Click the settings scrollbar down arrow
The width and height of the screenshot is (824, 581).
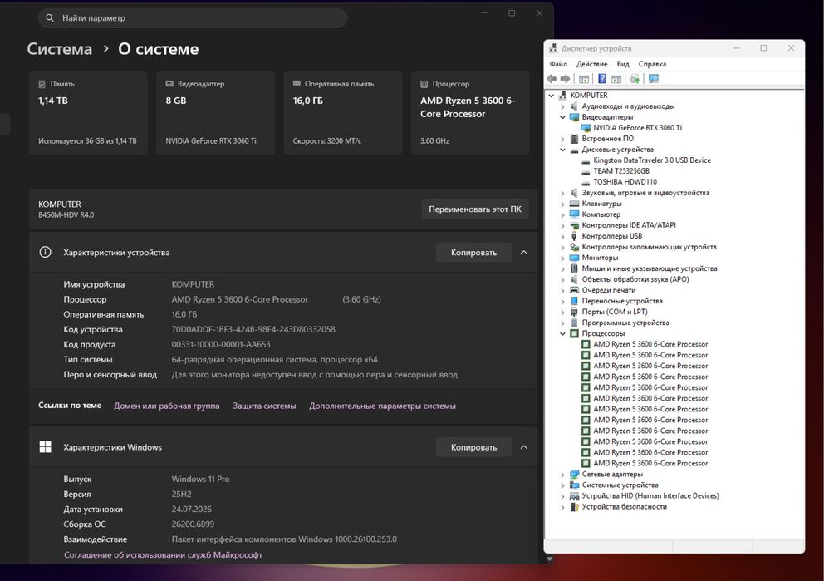click(550, 559)
